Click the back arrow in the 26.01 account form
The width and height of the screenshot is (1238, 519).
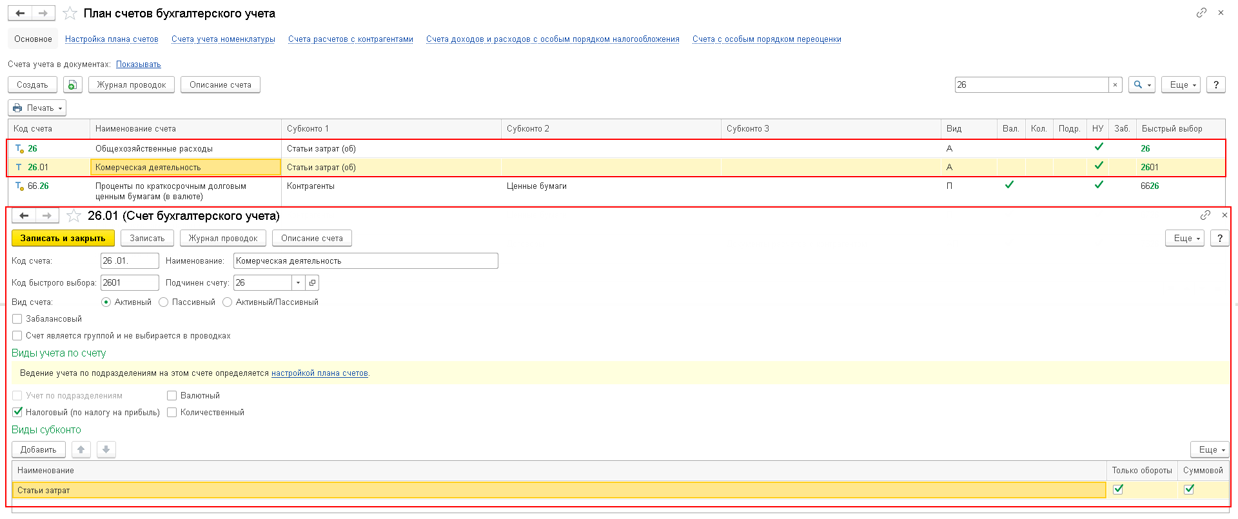24,216
